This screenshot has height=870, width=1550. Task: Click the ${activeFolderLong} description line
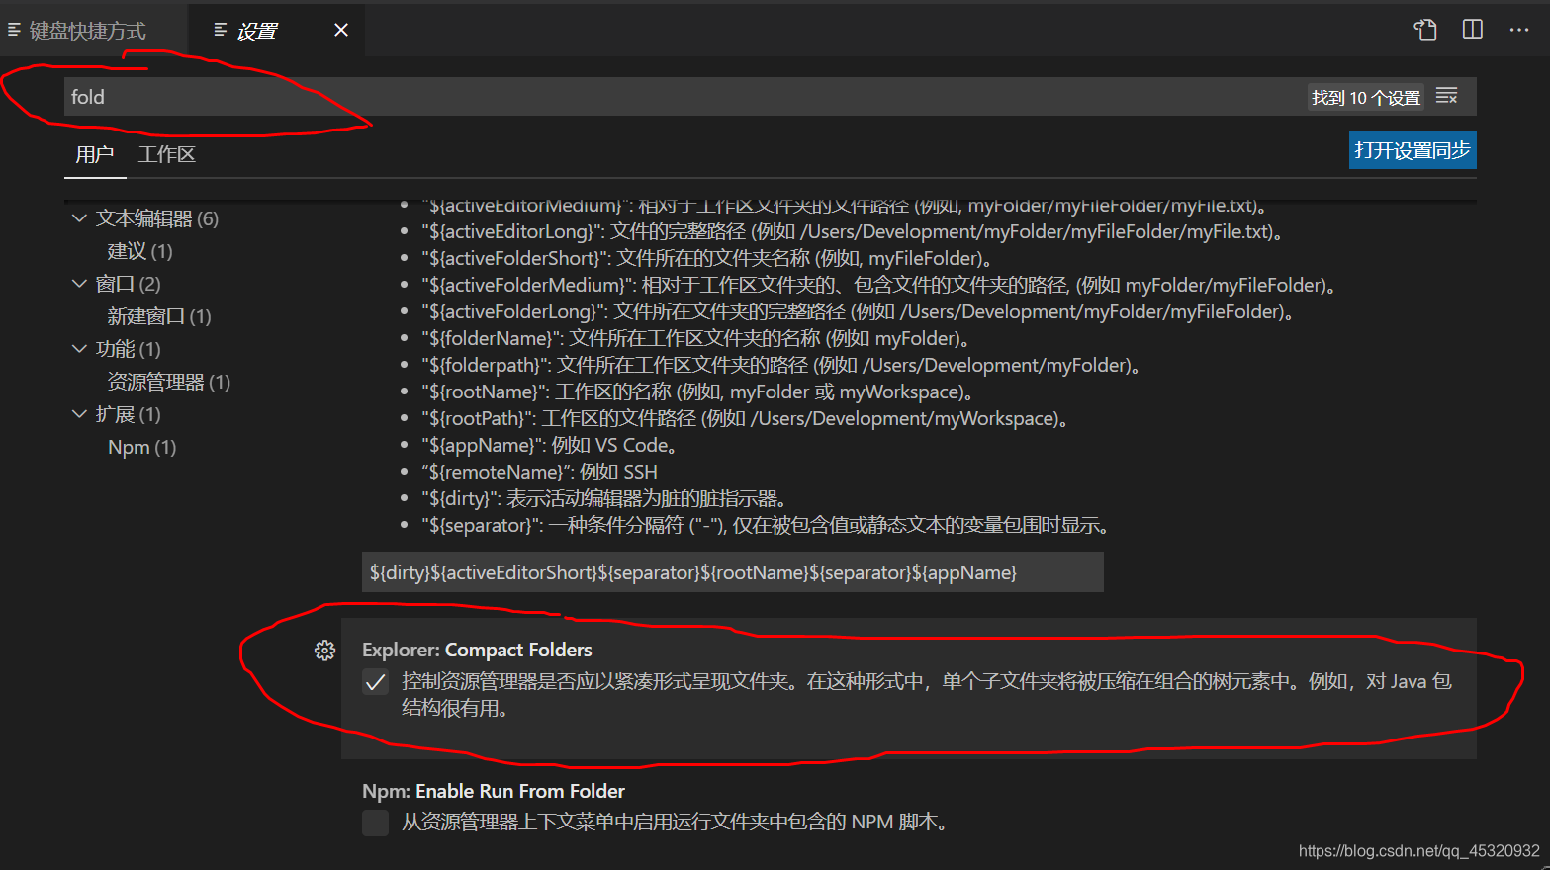[x=861, y=311]
